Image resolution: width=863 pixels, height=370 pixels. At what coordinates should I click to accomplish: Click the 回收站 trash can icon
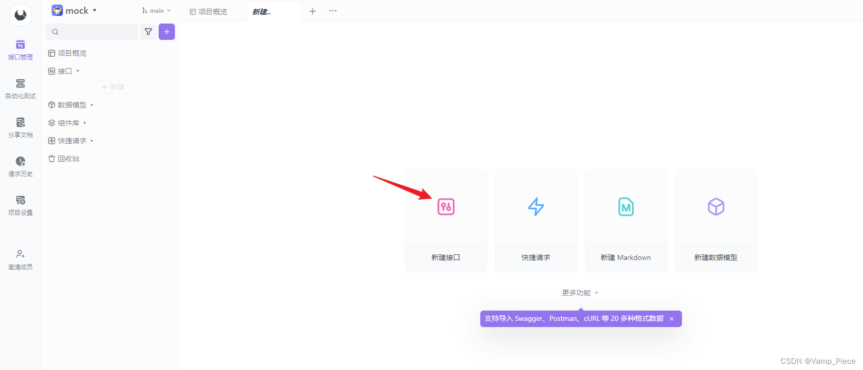tap(52, 159)
